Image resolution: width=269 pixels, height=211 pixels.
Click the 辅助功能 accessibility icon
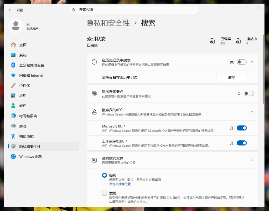[13, 136]
